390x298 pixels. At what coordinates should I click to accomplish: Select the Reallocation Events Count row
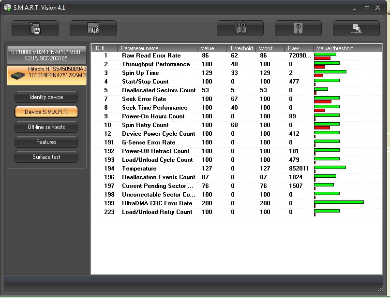(237, 177)
